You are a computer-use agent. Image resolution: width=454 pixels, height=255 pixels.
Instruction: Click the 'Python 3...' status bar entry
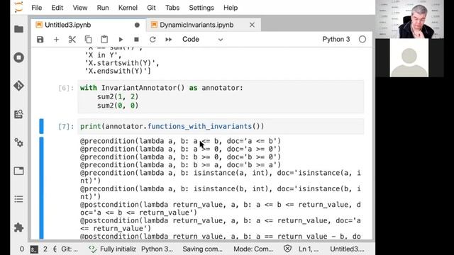(157, 249)
